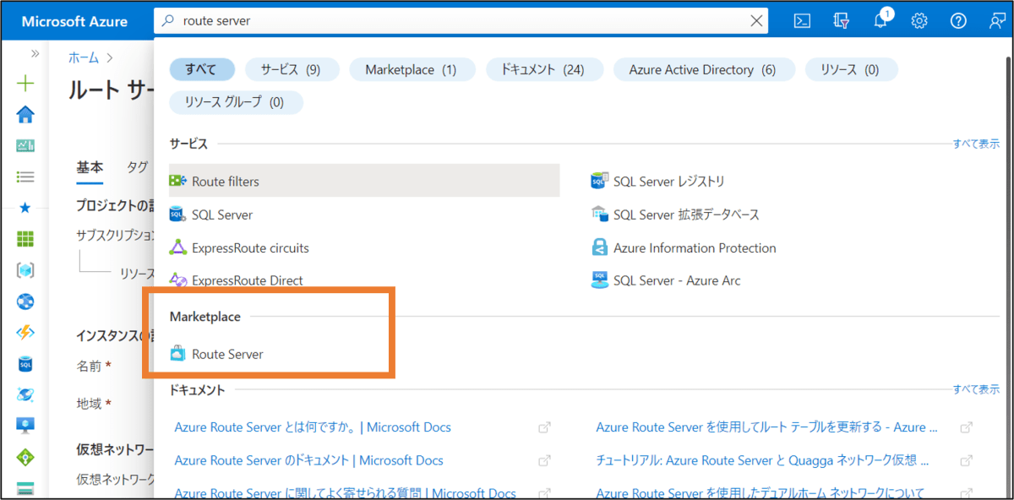Open Cloud Shell icon in top bar
Image resolution: width=1014 pixels, height=500 pixels.
(x=803, y=20)
